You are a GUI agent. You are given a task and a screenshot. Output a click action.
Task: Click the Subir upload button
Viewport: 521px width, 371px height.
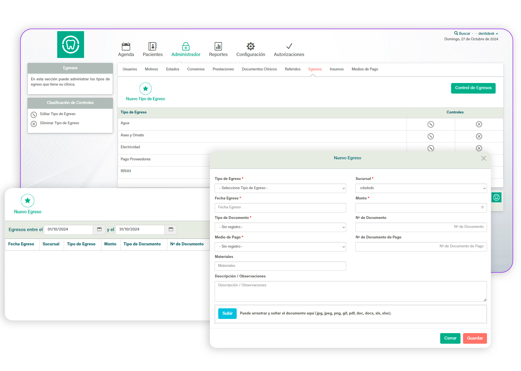(227, 313)
